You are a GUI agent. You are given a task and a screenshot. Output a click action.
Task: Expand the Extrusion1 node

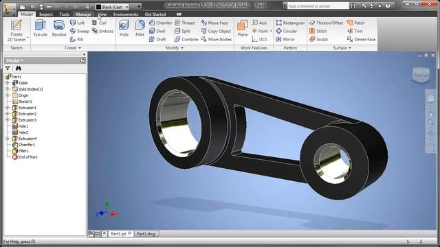point(8,108)
